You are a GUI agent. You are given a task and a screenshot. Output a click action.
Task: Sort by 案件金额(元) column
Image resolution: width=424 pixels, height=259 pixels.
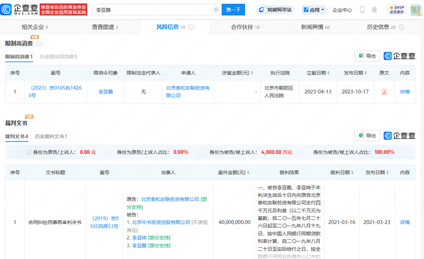[x=248, y=172]
